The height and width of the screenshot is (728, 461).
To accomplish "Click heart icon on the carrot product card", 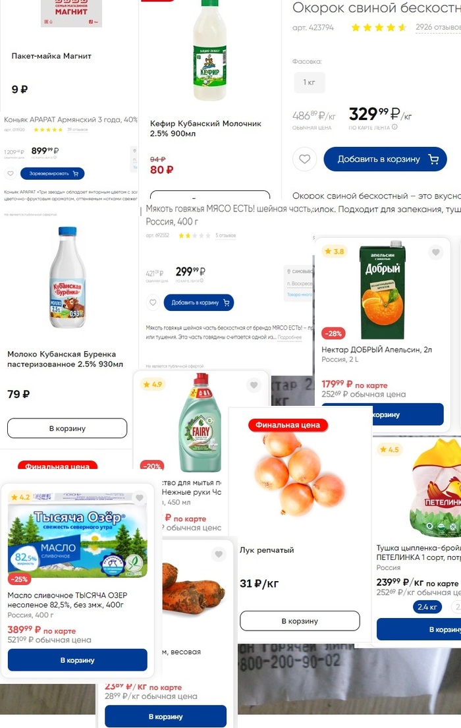I will pos(219,554).
